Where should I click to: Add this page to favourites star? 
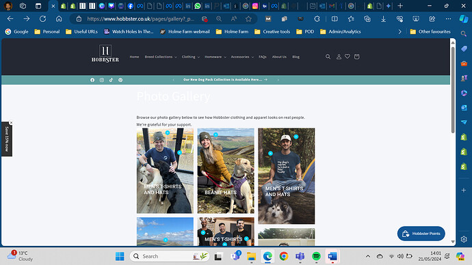[x=248, y=18]
